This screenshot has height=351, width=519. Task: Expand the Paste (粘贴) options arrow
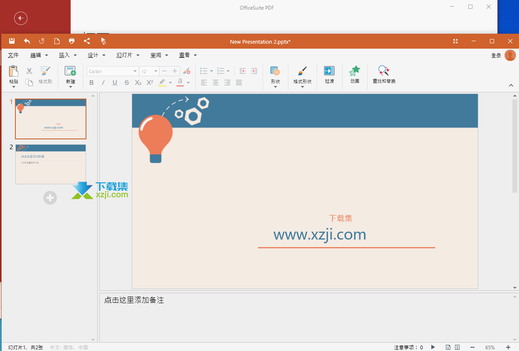coord(14,87)
